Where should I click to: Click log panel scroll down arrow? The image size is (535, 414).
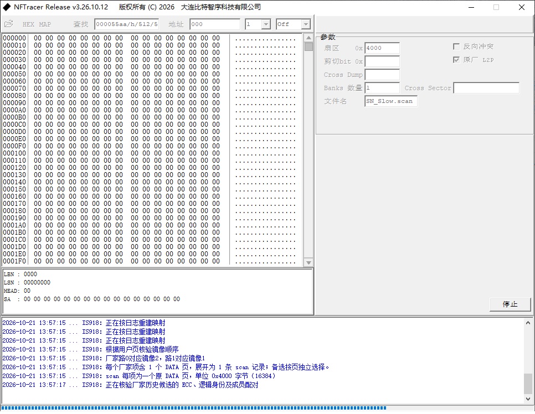pyautogui.click(x=528, y=399)
